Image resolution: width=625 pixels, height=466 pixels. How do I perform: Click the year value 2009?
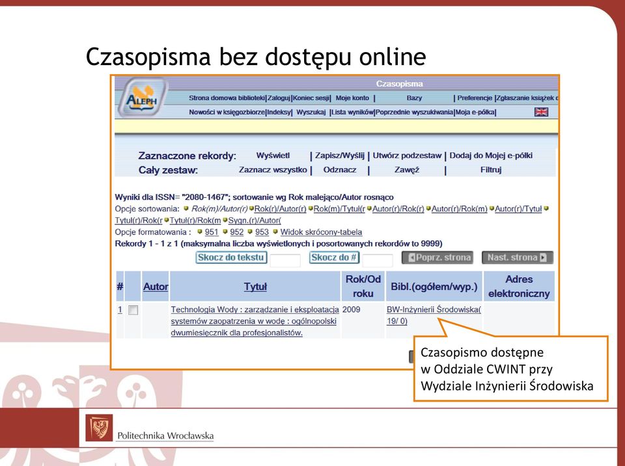[x=351, y=309]
